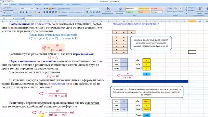Select the blue Ответ cell 3360
208x117 pixels.
pyautogui.click(x=147, y=115)
